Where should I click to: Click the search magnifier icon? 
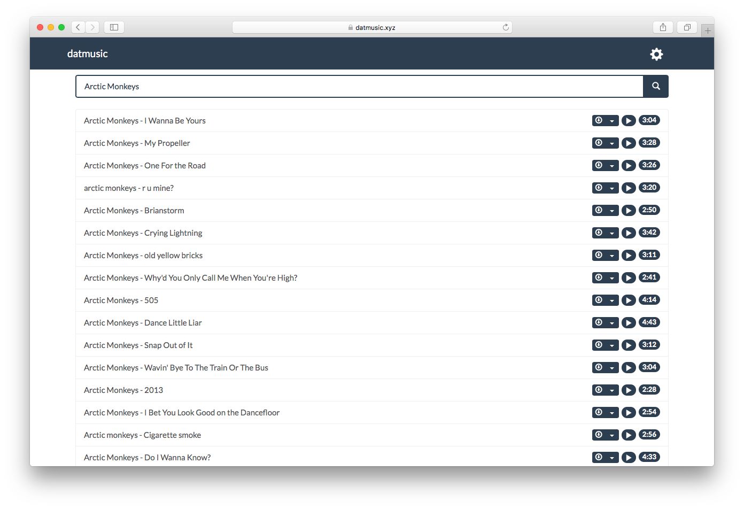click(655, 86)
